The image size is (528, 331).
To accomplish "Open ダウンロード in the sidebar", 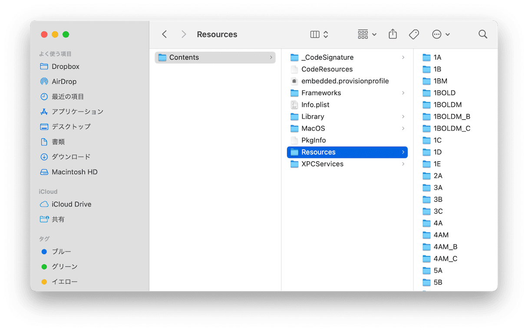I will (71, 157).
